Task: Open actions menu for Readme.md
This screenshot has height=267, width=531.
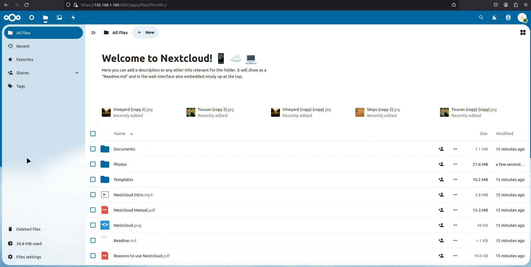Action: click(455, 240)
